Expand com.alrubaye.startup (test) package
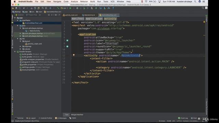The height and width of the screenshot is (123, 219). [x=20, y=36]
